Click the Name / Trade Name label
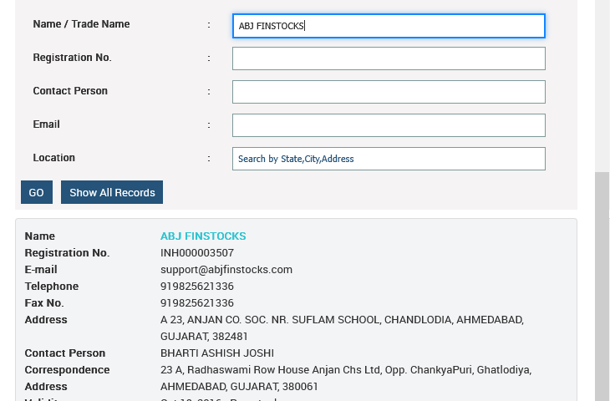 pyautogui.click(x=81, y=24)
